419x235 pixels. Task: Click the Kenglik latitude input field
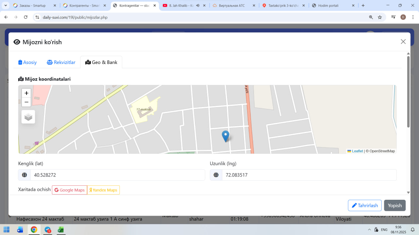(x=117, y=175)
